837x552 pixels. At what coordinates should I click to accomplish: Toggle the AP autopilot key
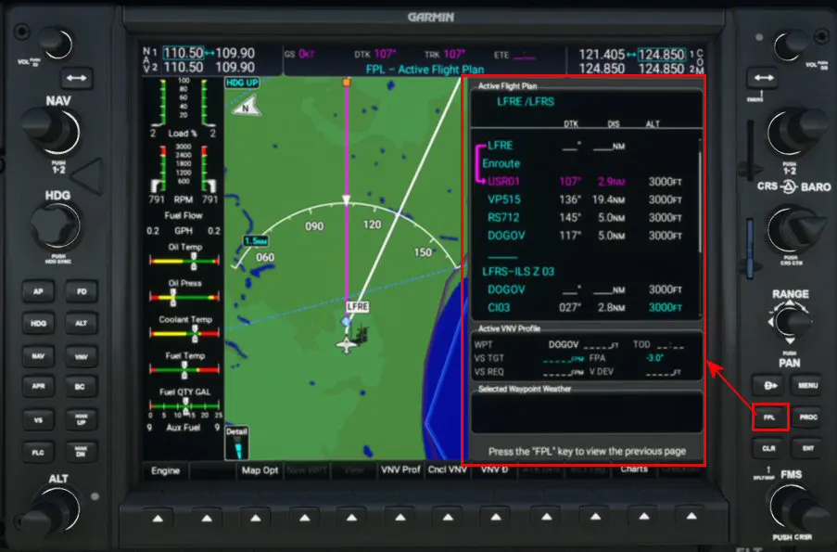pos(38,291)
